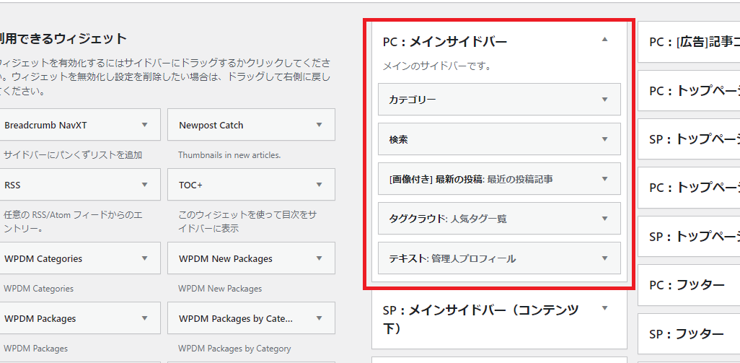The height and width of the screenshot is (363, 740).
Task: Select the Newpost Catch widget title
Action: [x=211, y=125]
